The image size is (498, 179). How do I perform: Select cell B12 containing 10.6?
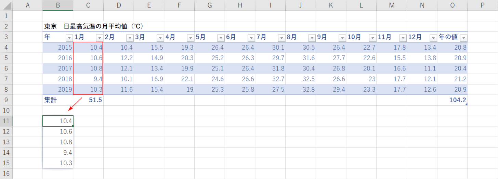[58, 131]
